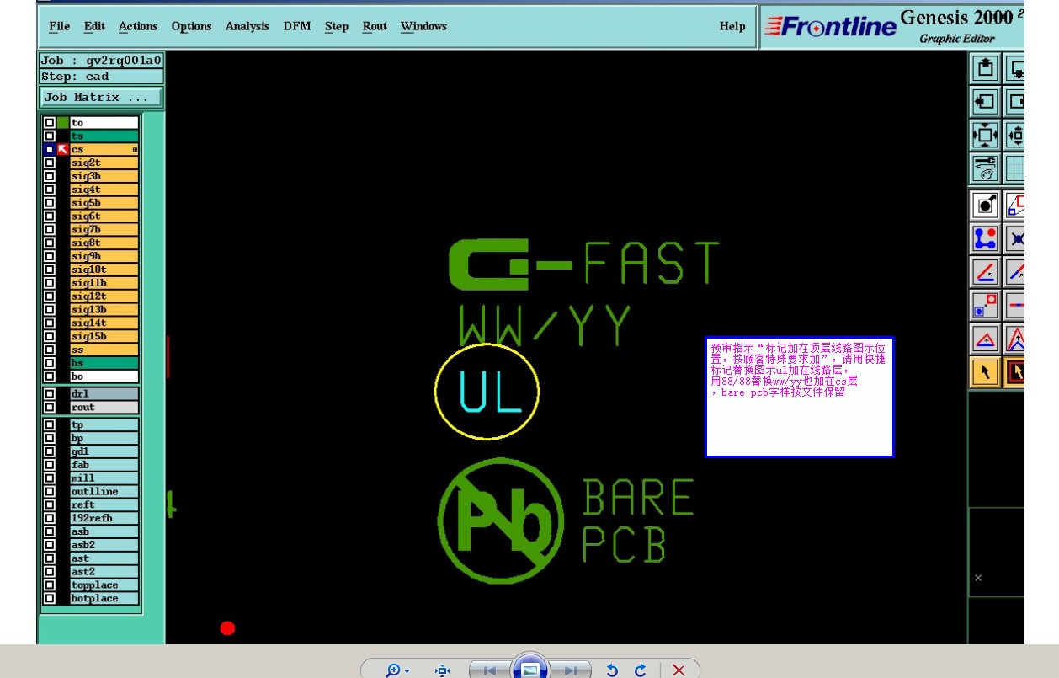Viewport: 1059px width, 678px height.
Task: Click the vertical fit zoom icon
Action: point(1015,135)
